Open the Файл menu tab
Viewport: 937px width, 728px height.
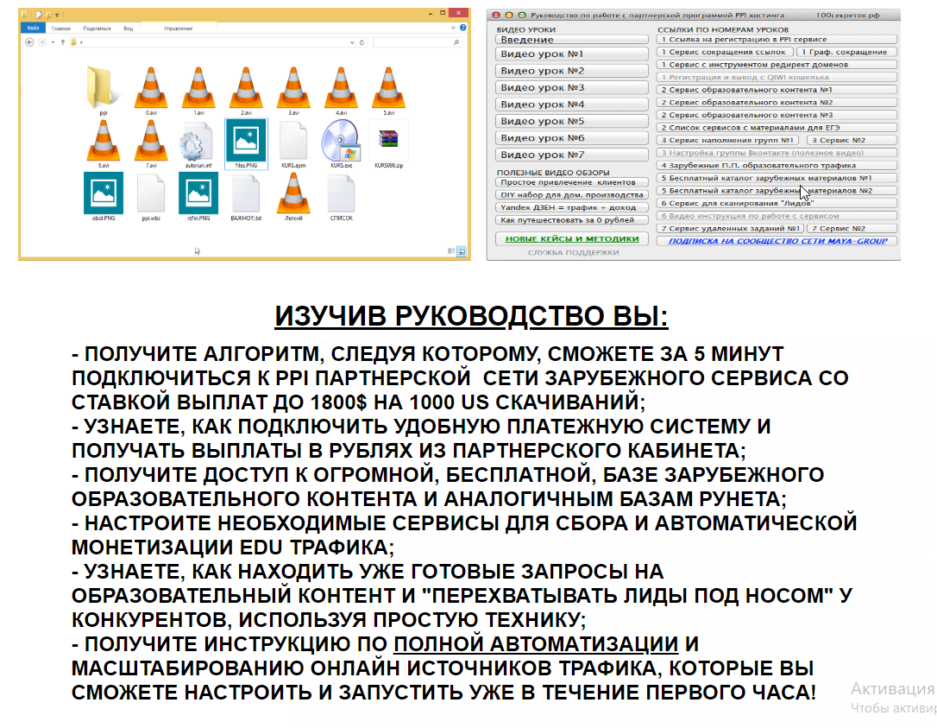[33, 28]
